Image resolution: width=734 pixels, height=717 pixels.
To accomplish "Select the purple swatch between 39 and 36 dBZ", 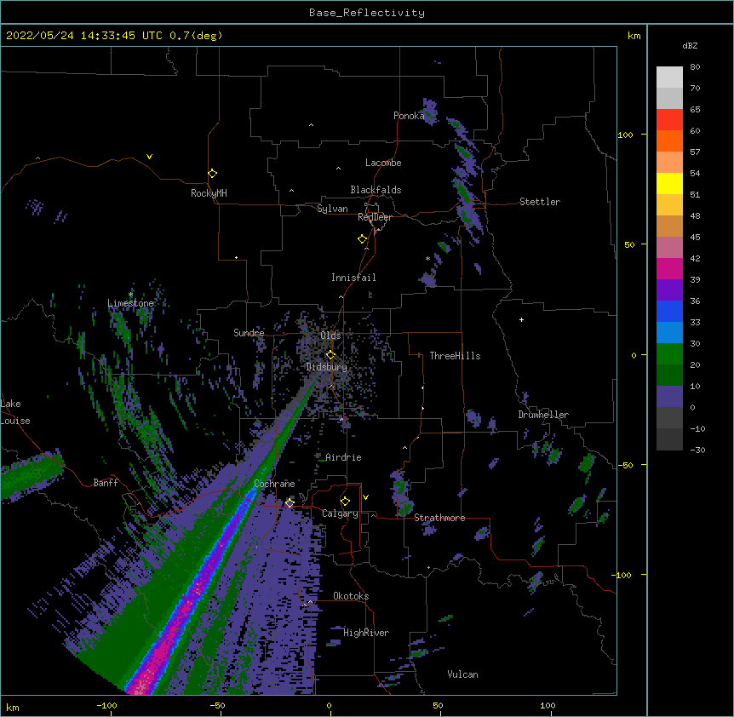I will click(x=669, y=290).
